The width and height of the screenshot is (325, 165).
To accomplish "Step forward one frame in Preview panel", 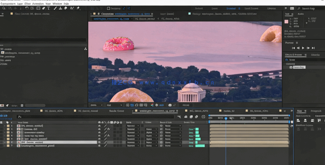I will (x=308, y=48).
